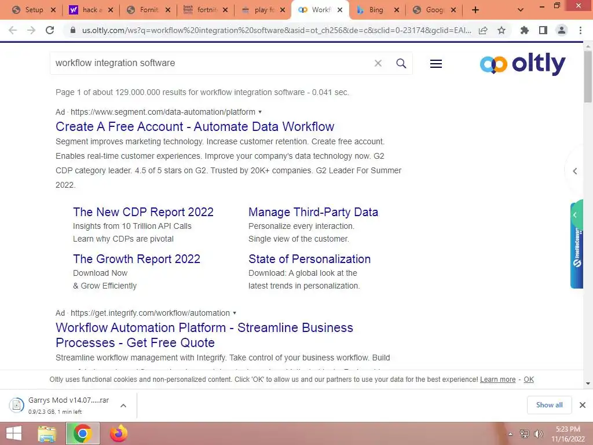The width and height of the screenshot is (593, 445).
Task: Expand the segment.com ad URL dropdown arrow
Action: (x=260, y=112)
